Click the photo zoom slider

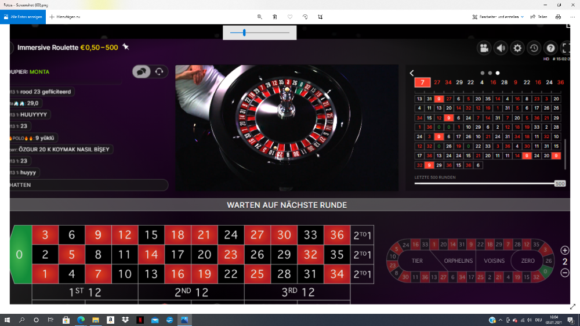pyautogui.click(x=259, y=32)
